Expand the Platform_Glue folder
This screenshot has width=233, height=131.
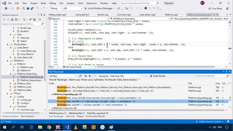tap(11, 83)
